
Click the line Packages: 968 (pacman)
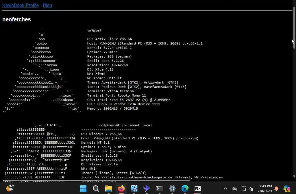coord(110,56)
